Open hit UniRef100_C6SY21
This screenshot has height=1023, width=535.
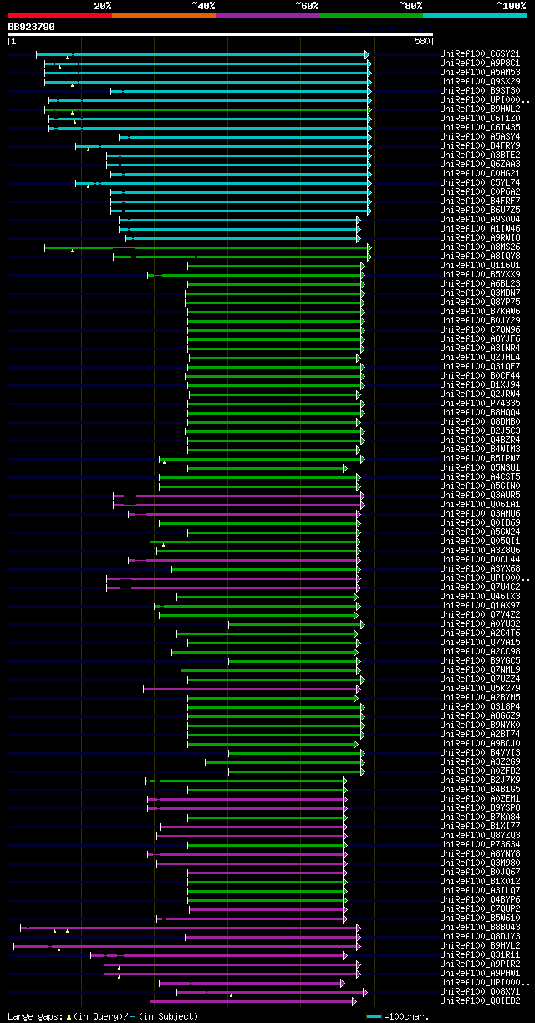coord(480,53)
